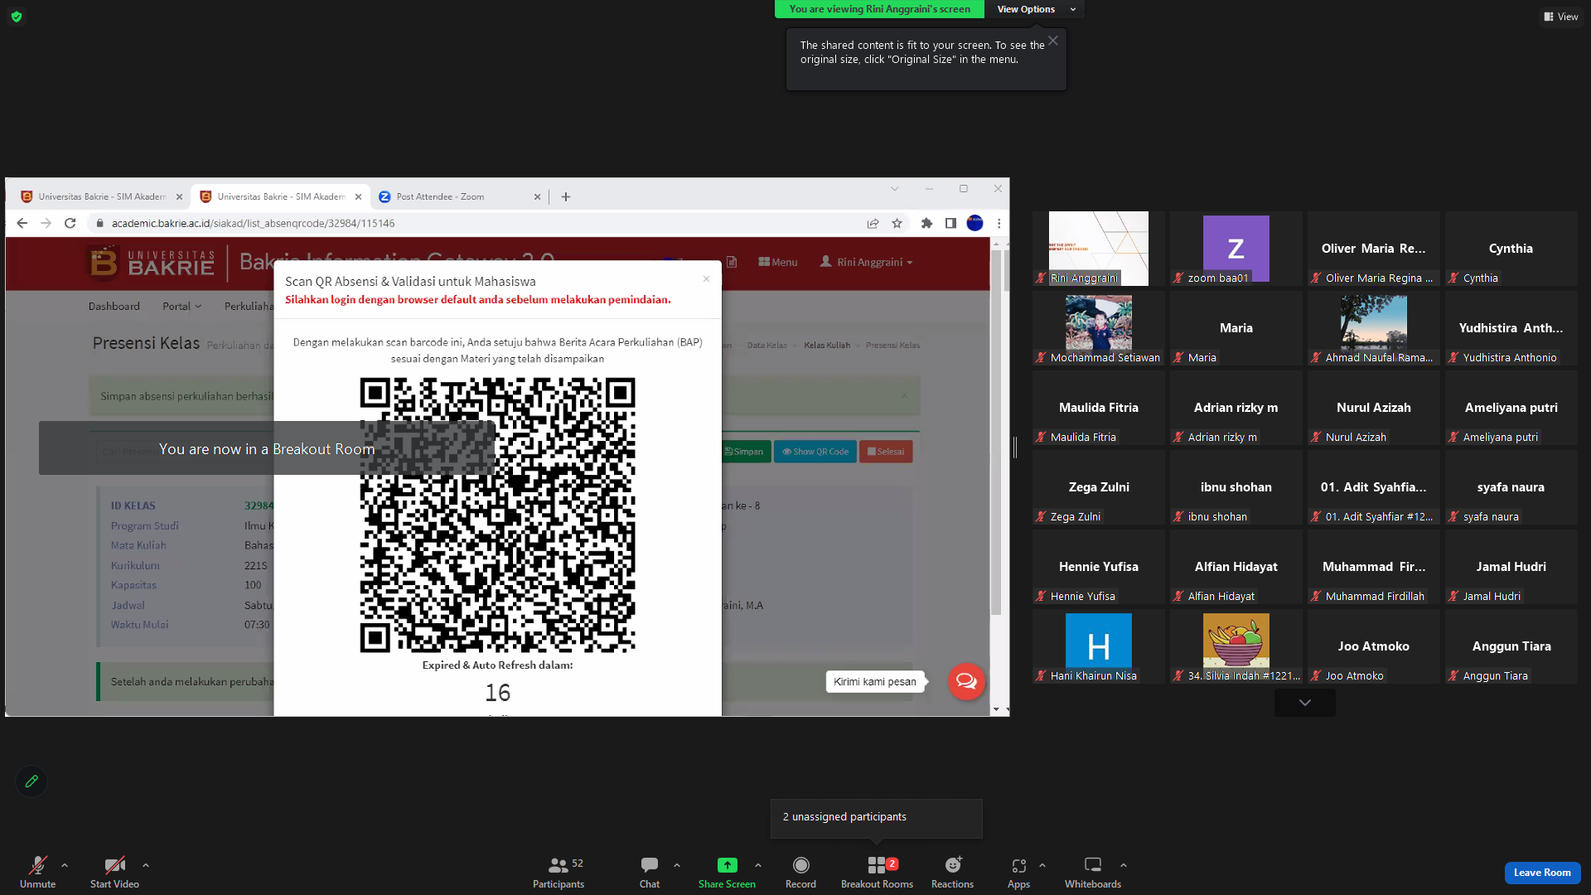Viewport: 1591px width, 895px height.
Task: Click the green encryption shield icon
Action: pyautogui.click(x=17, y=17)
